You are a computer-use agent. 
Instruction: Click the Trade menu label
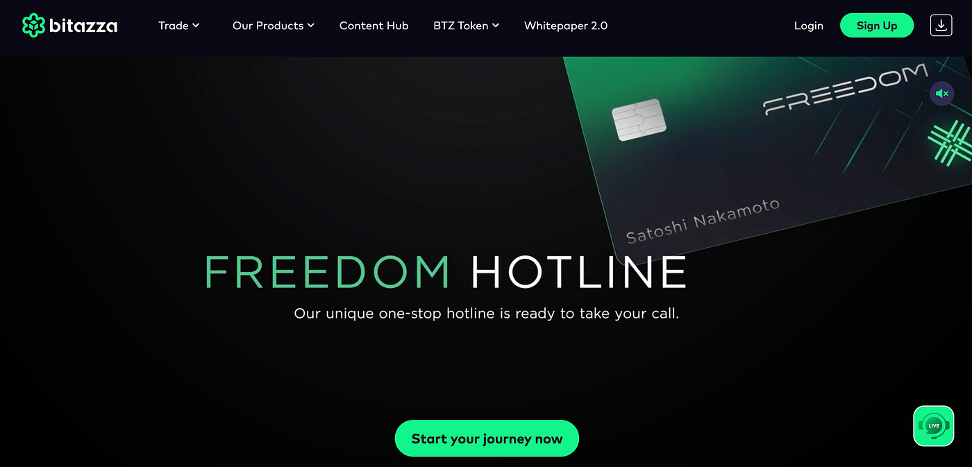[x=174, y=26]
